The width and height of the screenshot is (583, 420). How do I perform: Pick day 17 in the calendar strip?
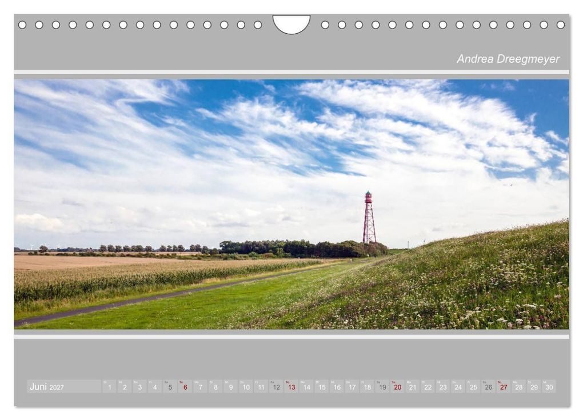tap(352, 386)
